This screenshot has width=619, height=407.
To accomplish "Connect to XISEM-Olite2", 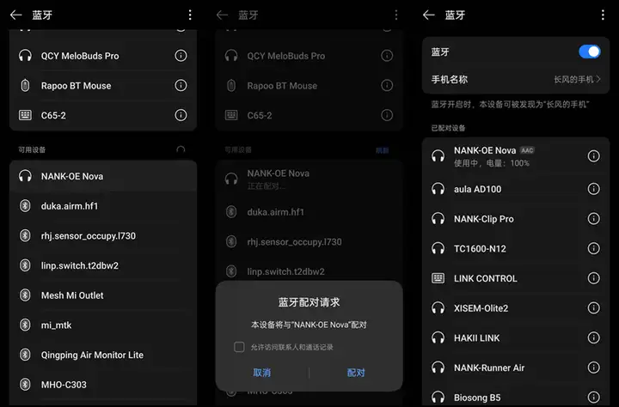I will pyautogui.click(x=516, y=308).
